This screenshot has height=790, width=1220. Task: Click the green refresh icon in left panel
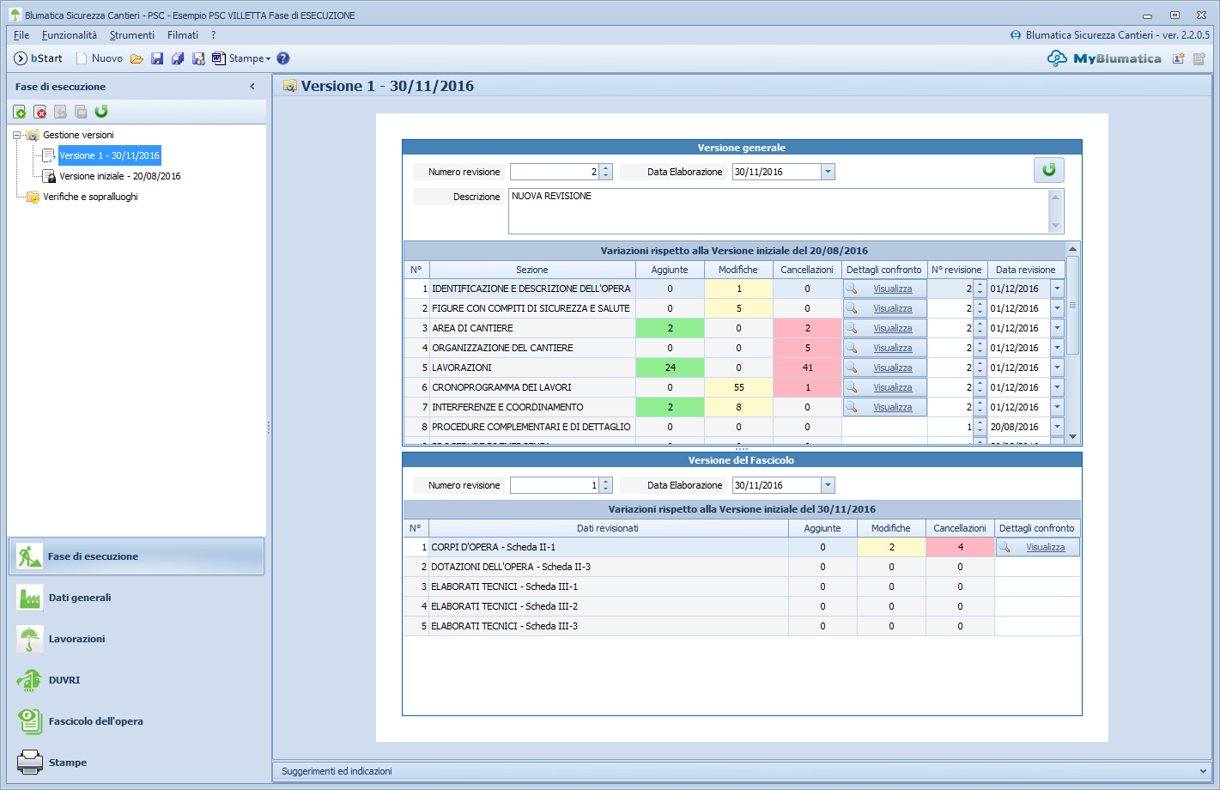101,112
